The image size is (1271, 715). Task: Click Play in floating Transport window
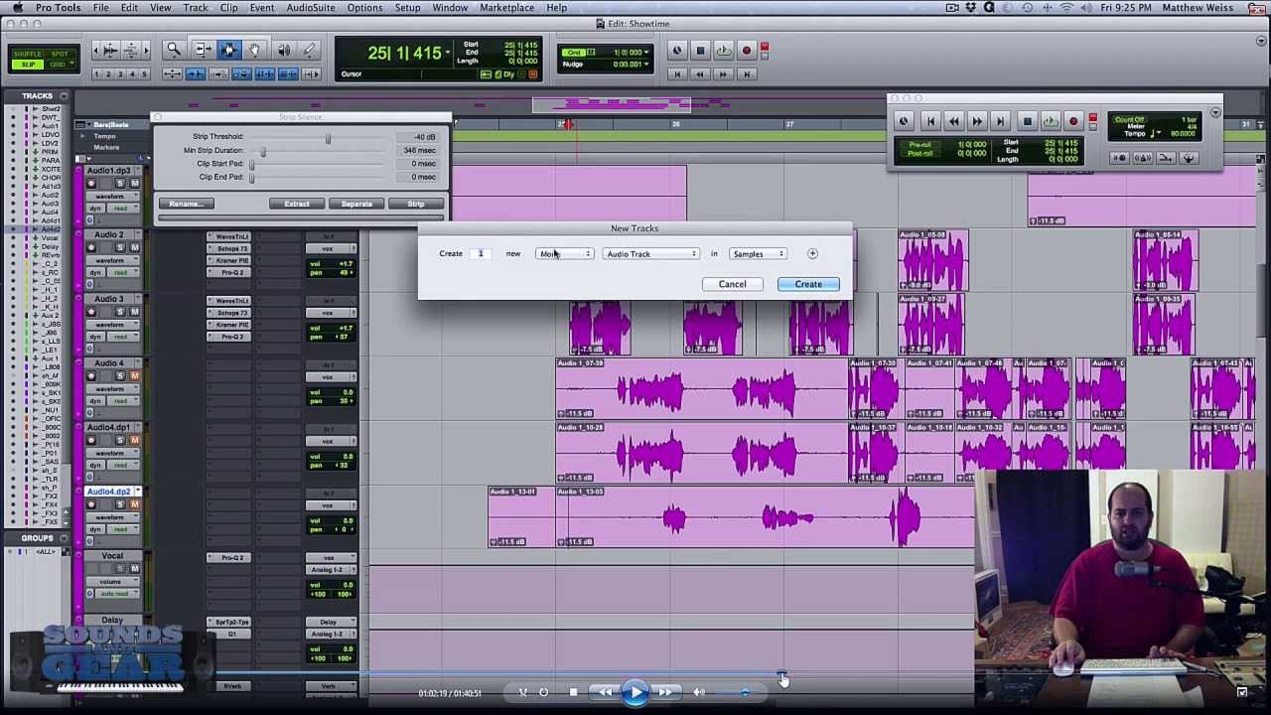pos(1051,121)
